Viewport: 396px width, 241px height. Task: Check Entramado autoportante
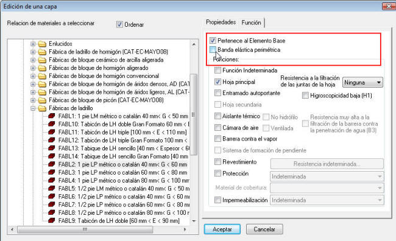pos(217,93)
